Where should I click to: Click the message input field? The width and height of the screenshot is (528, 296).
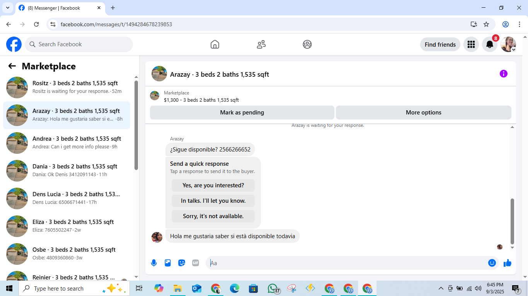[x=348, y=263]
